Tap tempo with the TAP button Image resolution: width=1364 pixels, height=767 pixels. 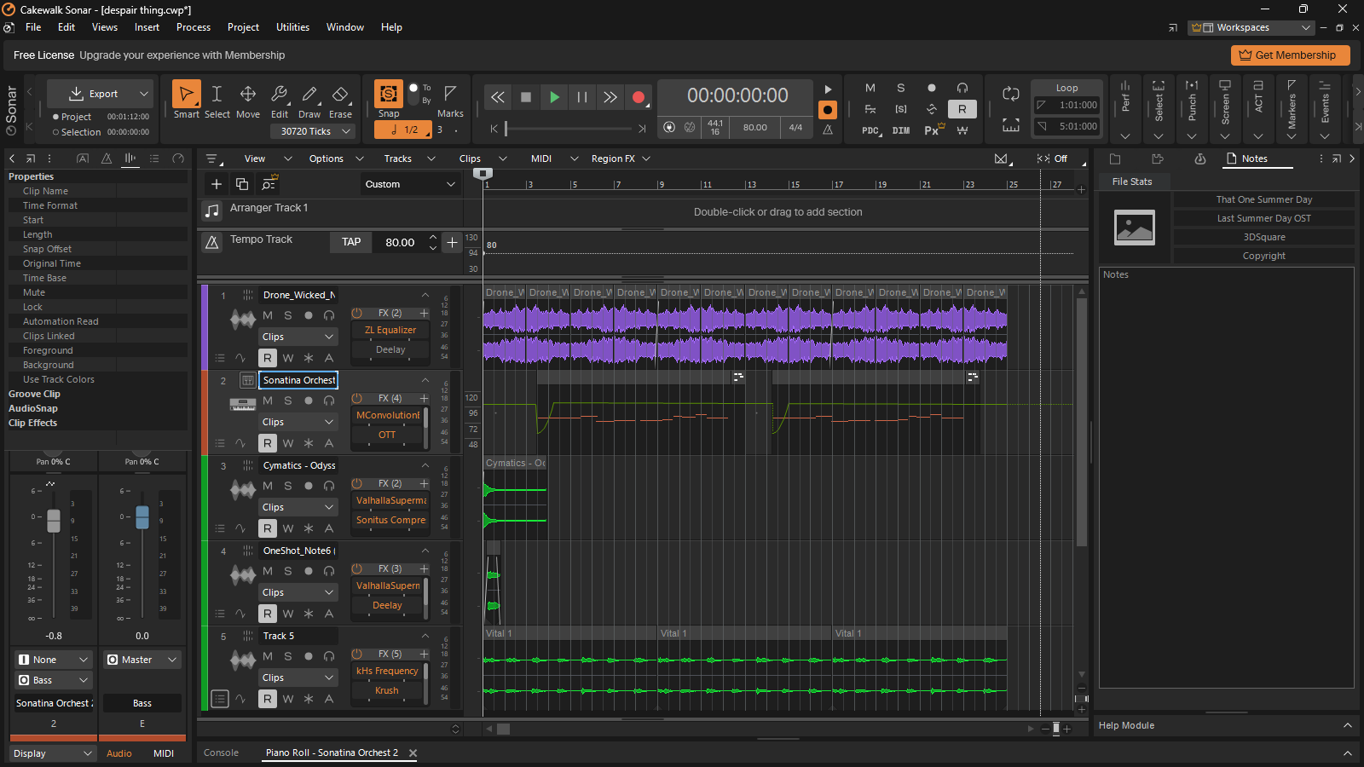pos(351,242)
